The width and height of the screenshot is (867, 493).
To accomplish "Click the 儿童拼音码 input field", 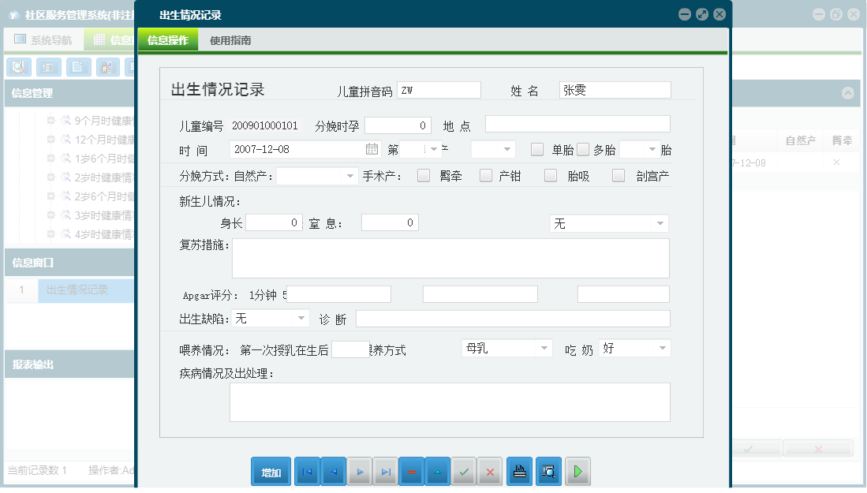I will click(439, 90).
